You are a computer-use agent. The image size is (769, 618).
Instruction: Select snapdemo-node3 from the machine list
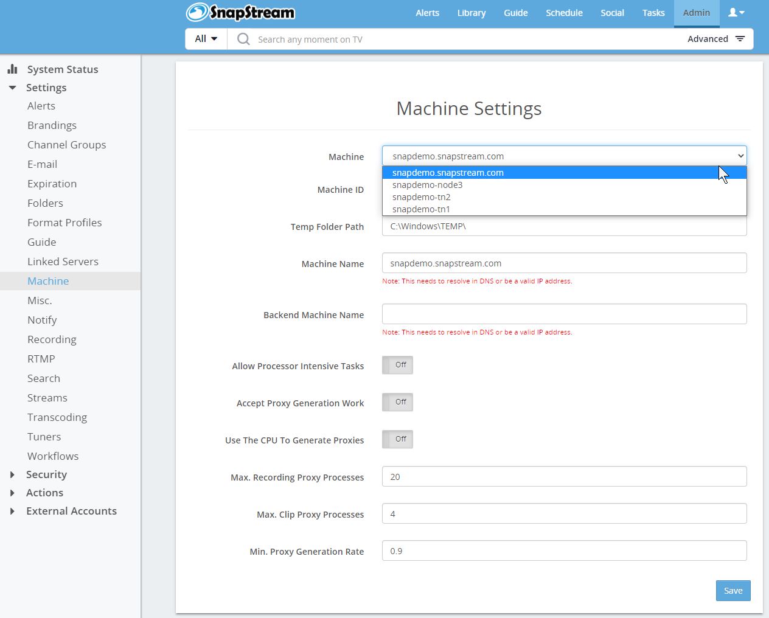564,185
